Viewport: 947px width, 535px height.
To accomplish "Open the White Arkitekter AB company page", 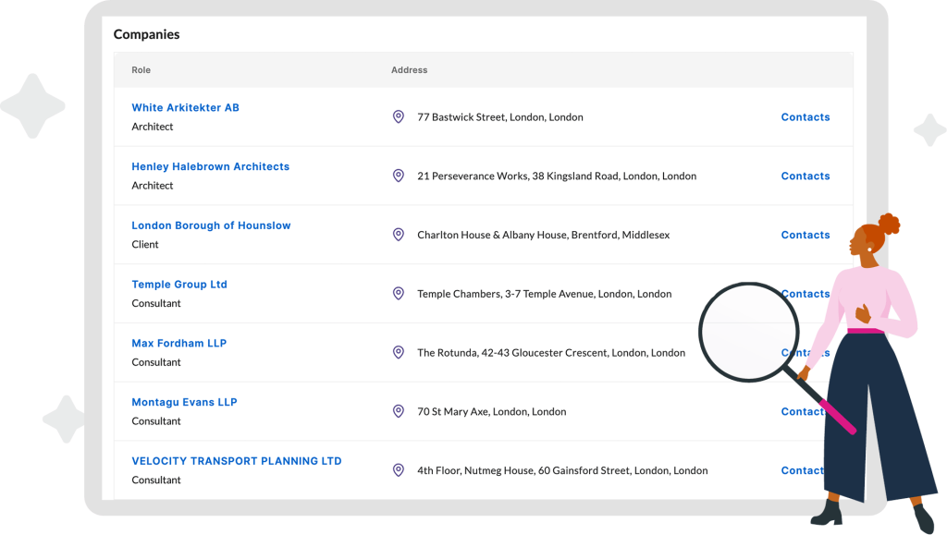I will click(x=185, y=108).
